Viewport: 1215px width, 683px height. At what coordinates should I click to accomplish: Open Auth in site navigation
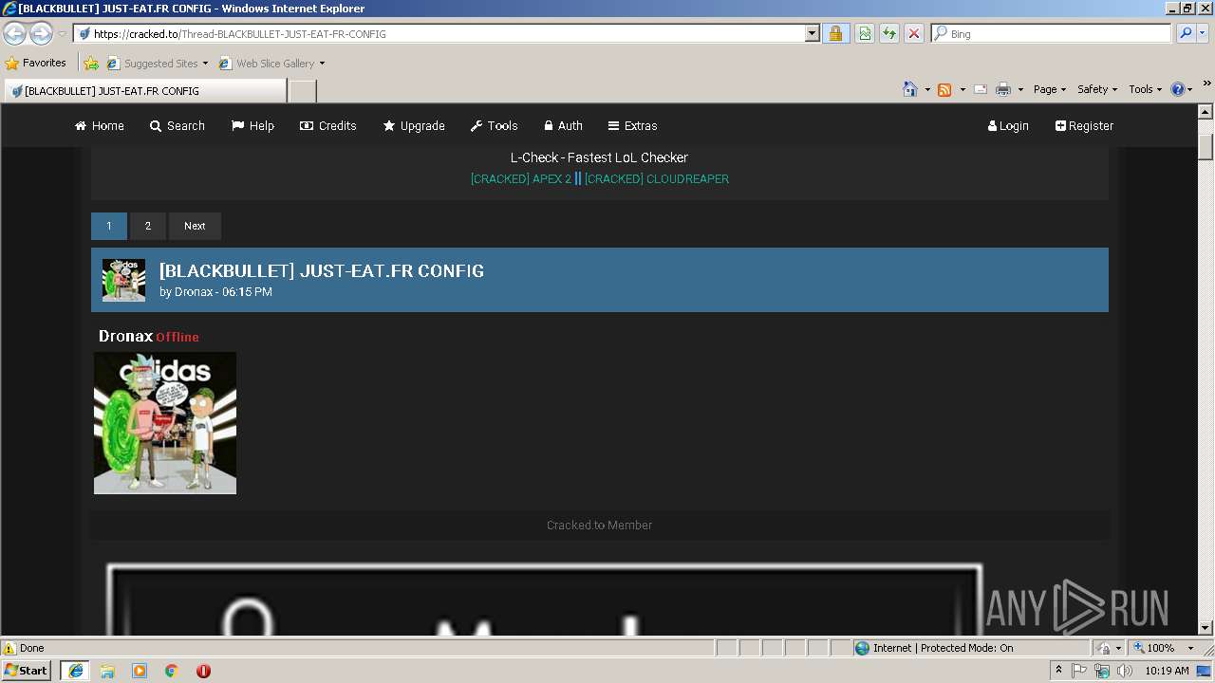click(564, 125)
